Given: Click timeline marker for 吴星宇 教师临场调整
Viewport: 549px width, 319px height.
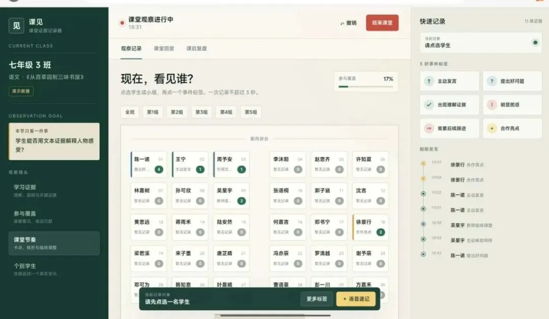Looking at the screenshot, I should coord(423,224).
